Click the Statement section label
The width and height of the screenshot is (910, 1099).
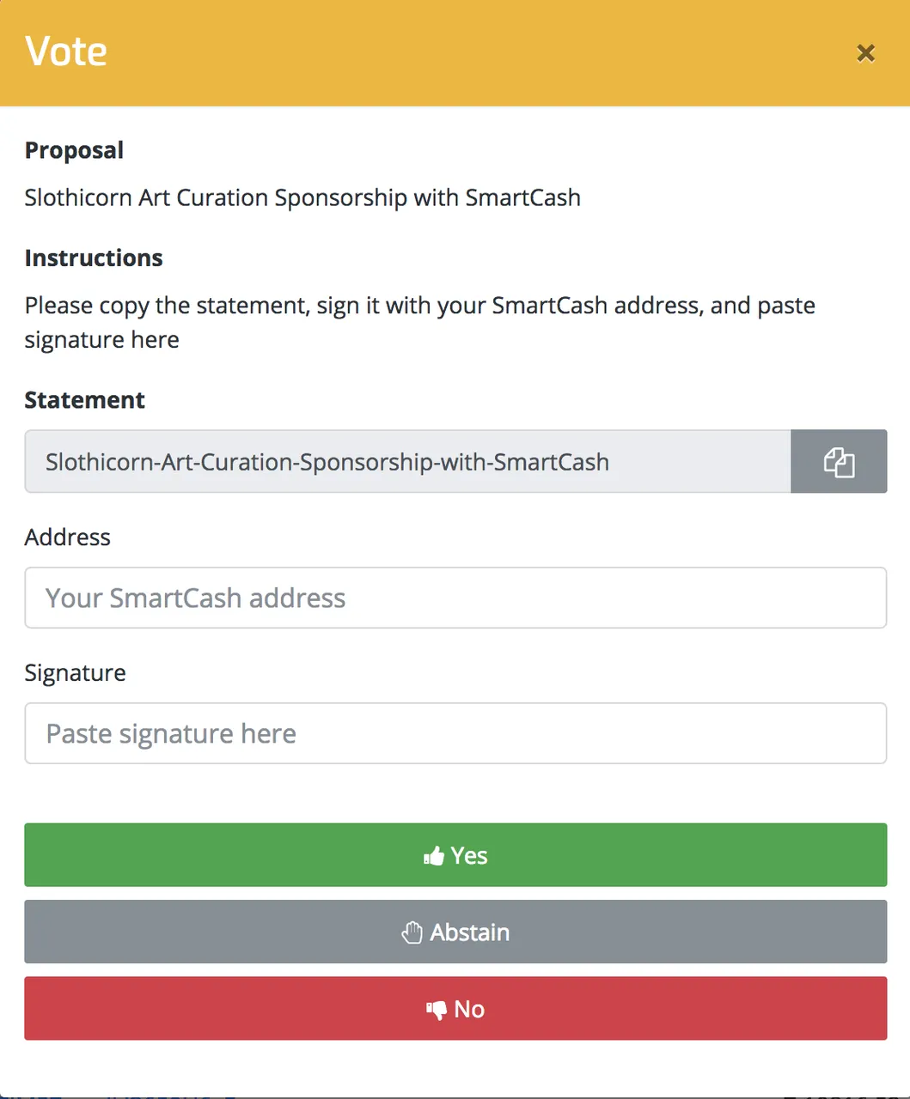pos(84,400)
